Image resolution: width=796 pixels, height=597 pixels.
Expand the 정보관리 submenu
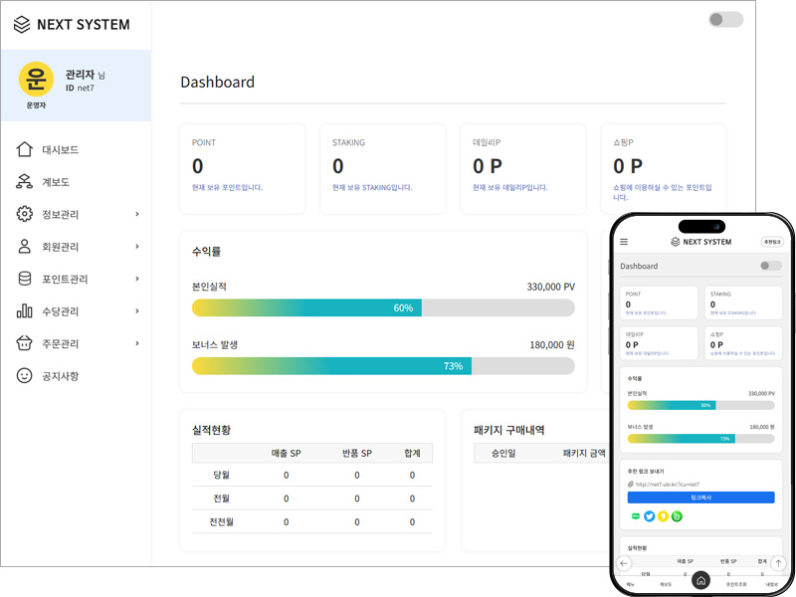136,215
